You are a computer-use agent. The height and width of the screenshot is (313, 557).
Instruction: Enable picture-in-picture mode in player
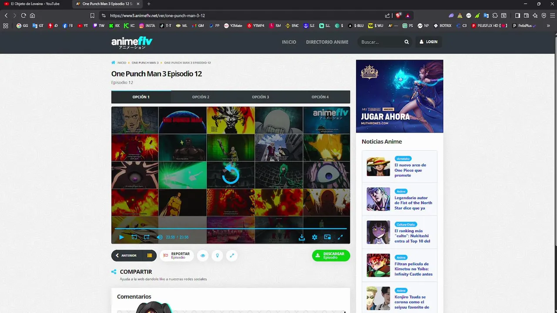point(327,237)
